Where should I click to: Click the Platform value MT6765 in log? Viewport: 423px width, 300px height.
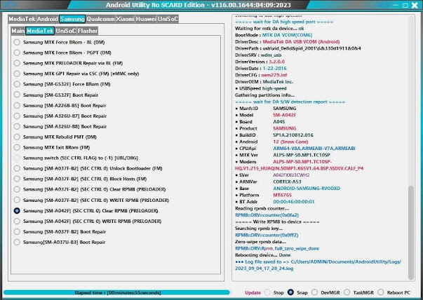[283, 195]
